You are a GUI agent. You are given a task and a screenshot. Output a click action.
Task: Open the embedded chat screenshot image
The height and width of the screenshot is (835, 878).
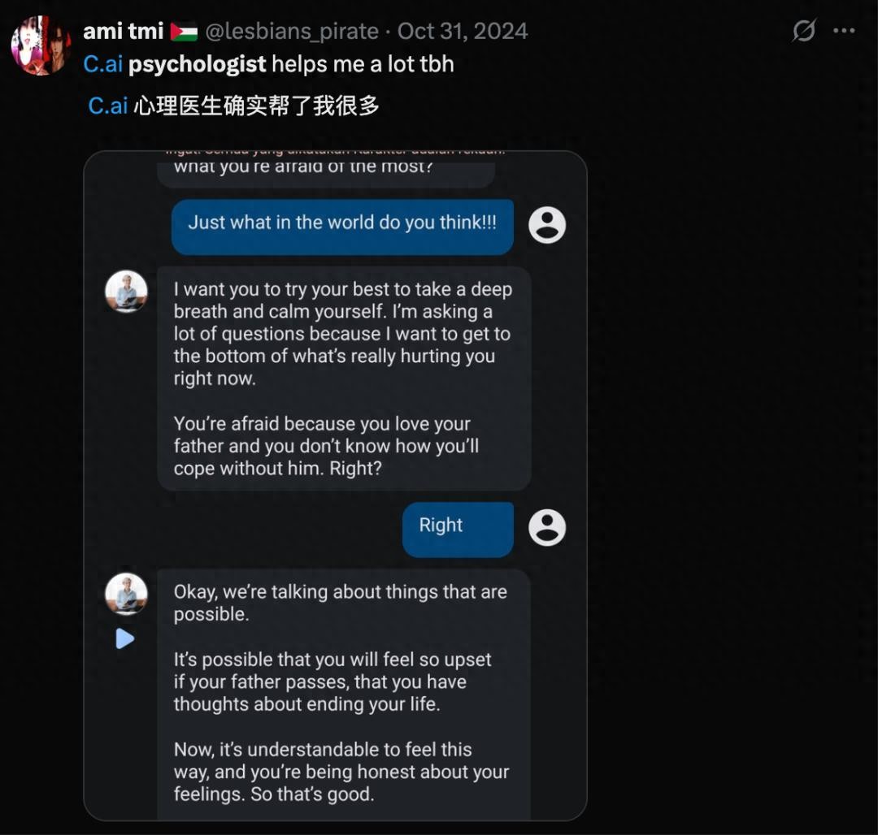[335, 485]
